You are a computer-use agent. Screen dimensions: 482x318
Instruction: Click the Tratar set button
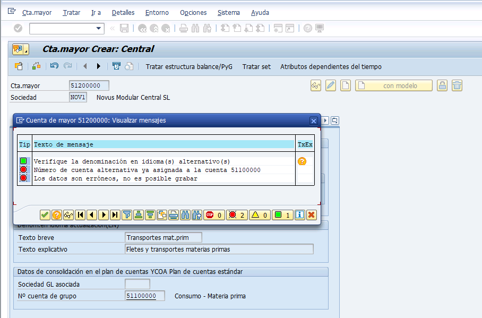[x=256, y=67]
